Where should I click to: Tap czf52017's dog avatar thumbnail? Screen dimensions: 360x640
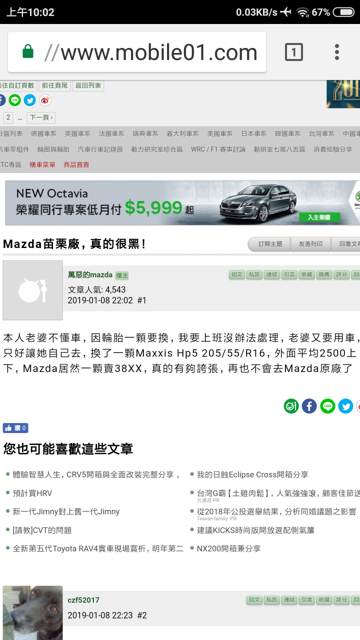point(33,613)
